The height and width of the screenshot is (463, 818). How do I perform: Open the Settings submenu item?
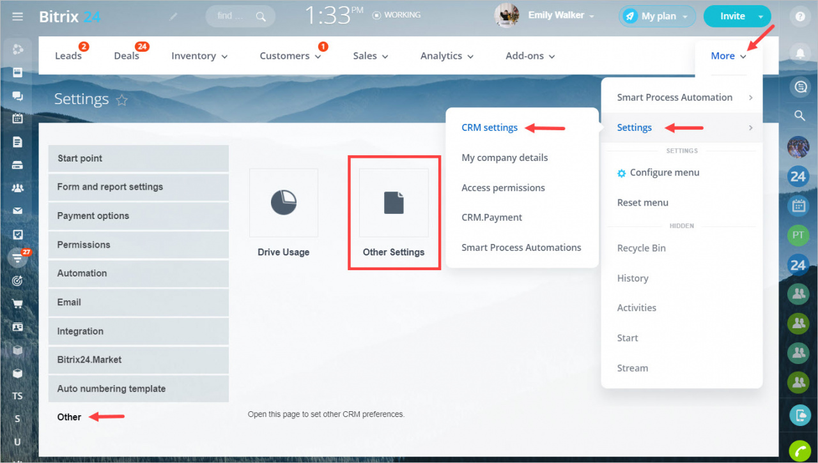[682, 128]
